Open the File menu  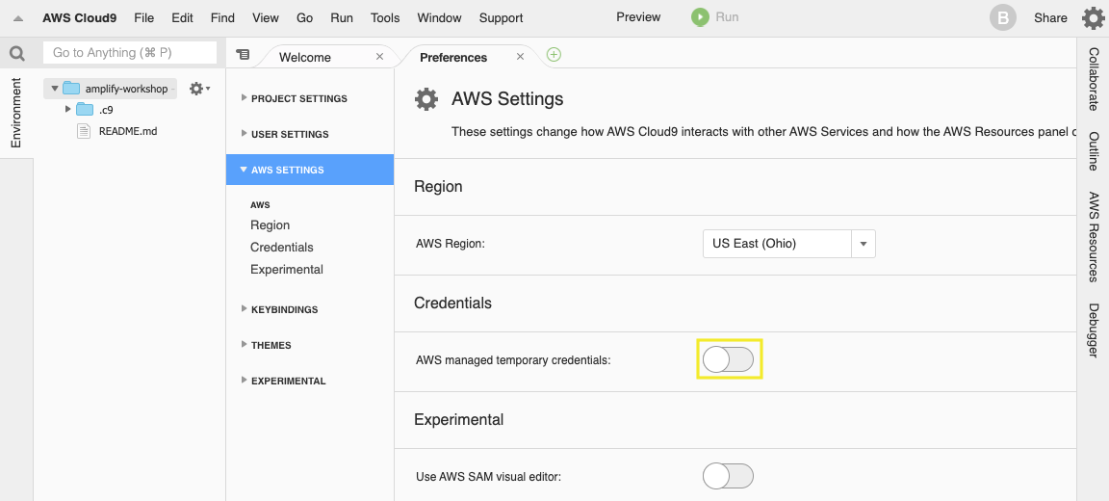143,17
